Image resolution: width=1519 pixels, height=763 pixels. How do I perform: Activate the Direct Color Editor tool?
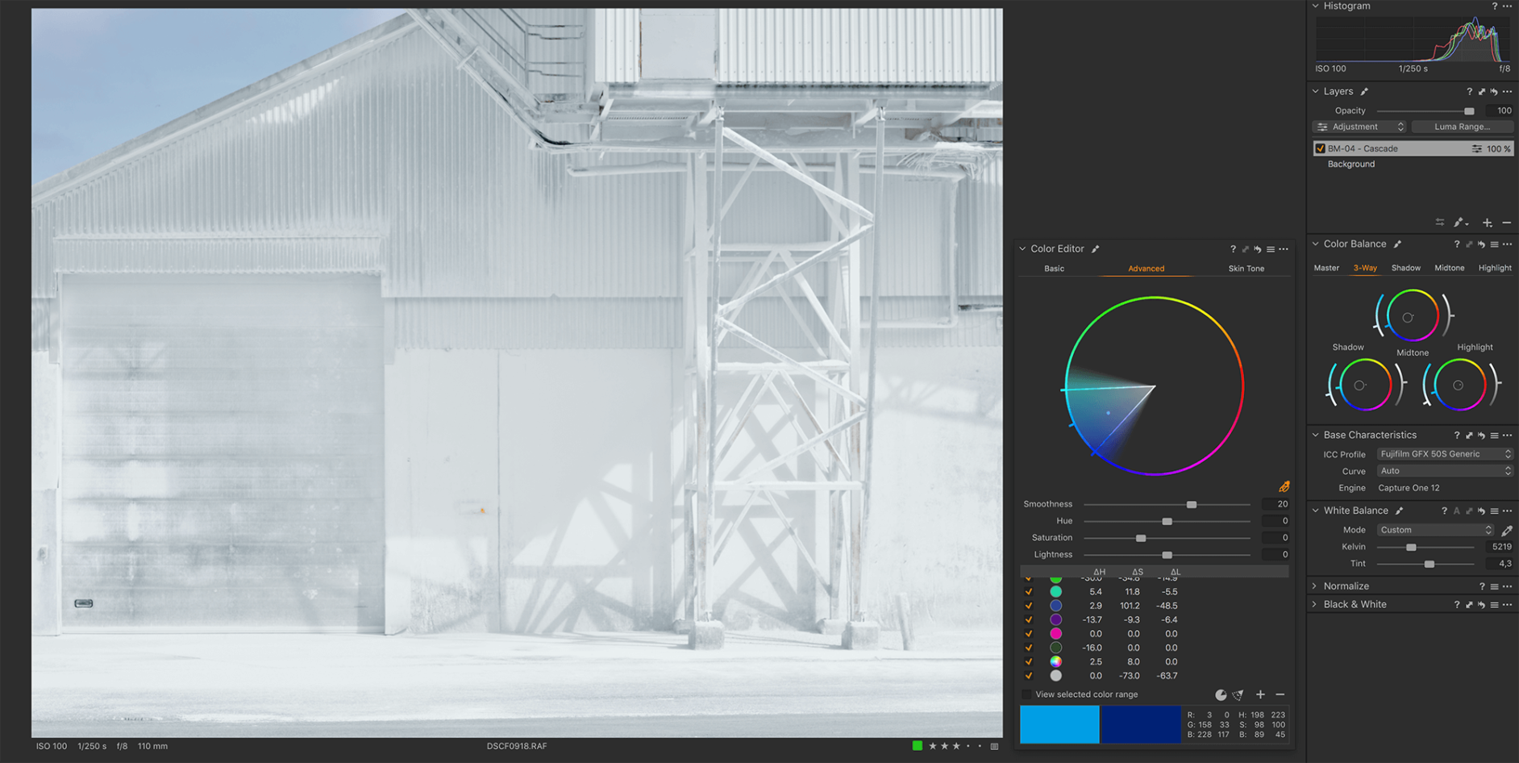[1284, 486]
